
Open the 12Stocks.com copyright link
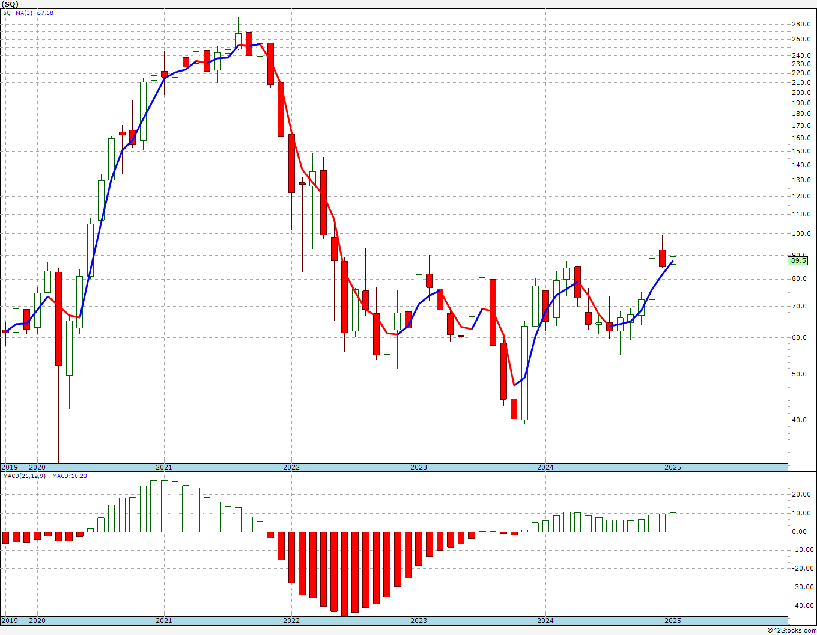coord(792,630)
